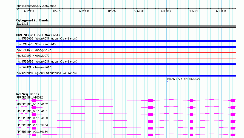Image resolution: width=244 pixels, height=138 pixels.
Task: Open the DGV Structural Variants track title
Action: pos(38,35)
